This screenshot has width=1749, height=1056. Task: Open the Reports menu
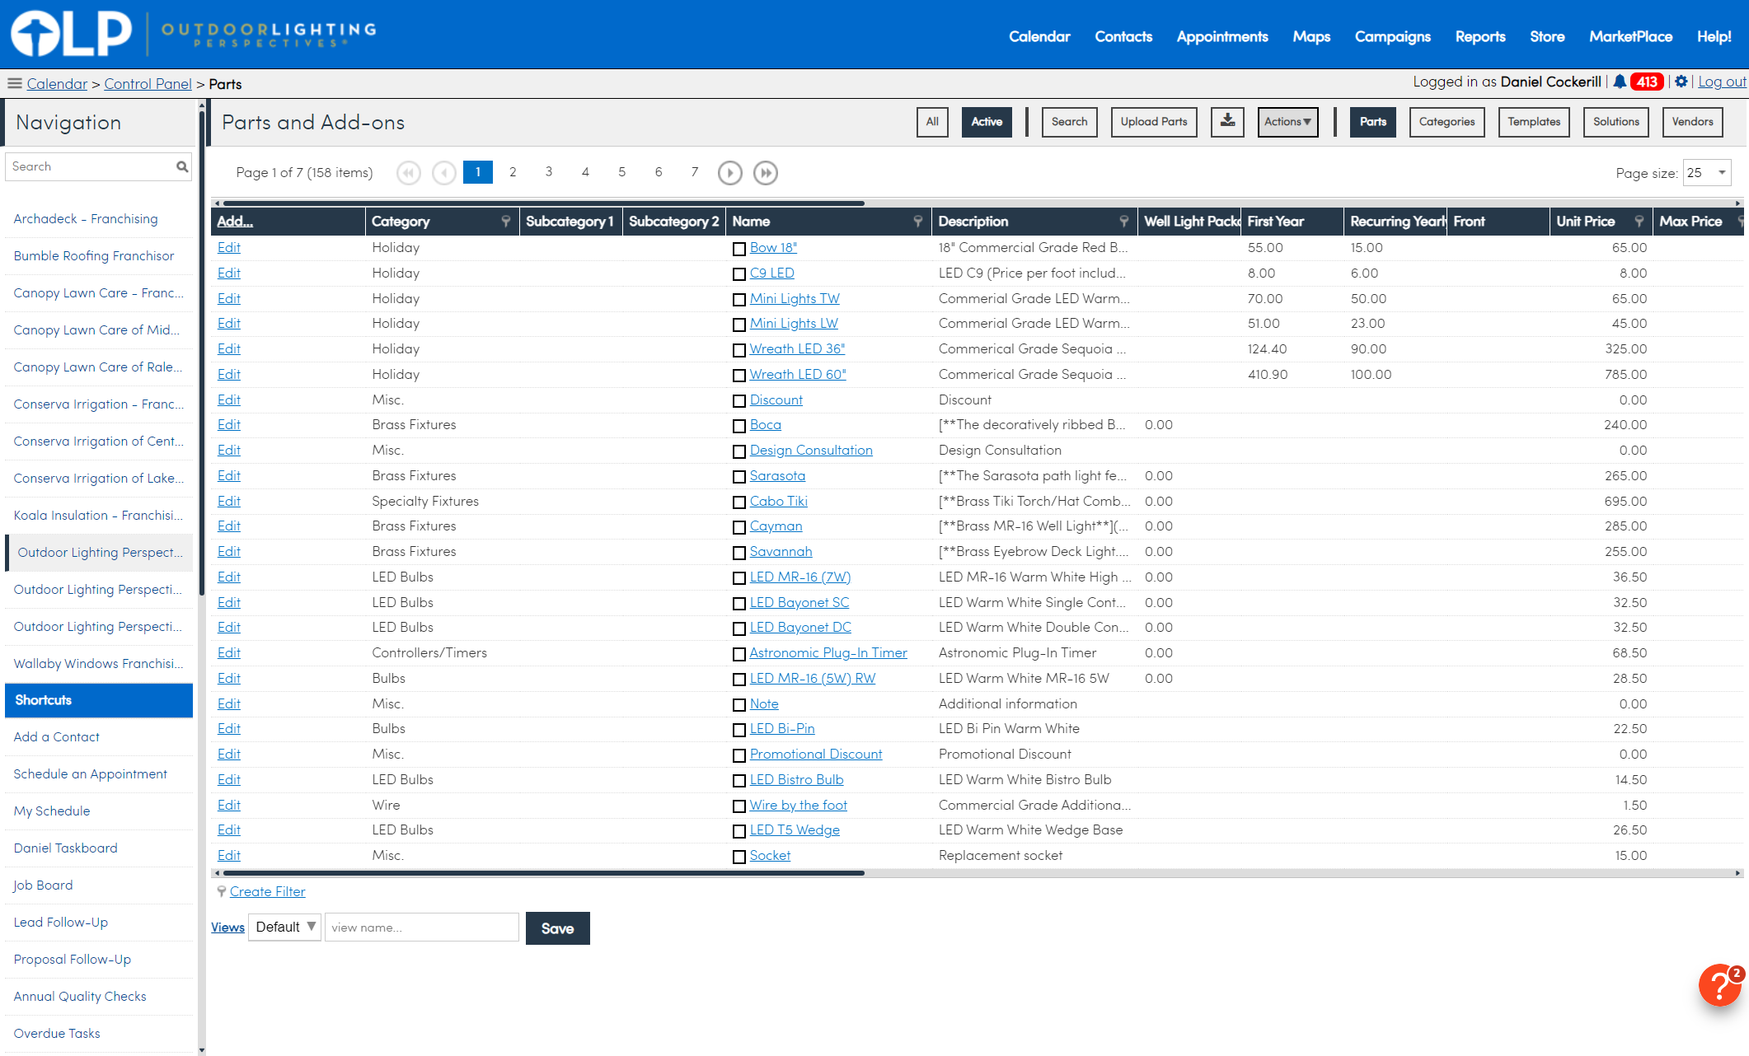tap(1480, 36)
